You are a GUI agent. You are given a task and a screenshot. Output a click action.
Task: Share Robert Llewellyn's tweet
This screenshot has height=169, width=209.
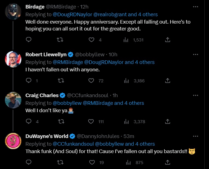168,81
